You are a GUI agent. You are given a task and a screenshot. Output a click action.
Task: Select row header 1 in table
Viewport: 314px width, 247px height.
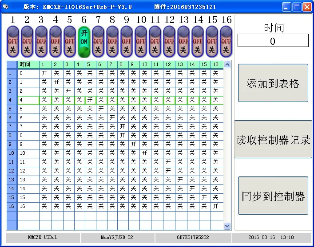click(x=12, y=74)
